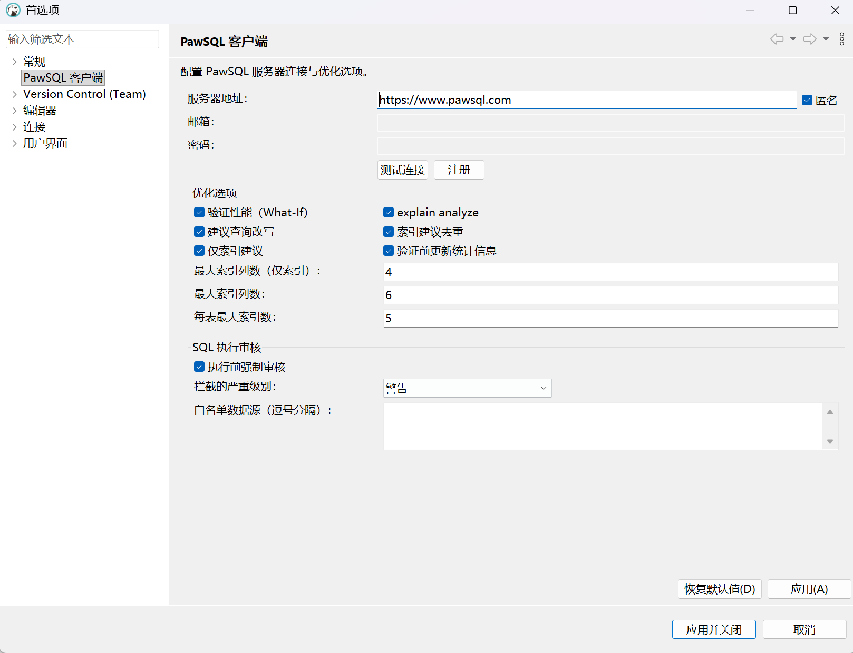Select the 用户界面 preferences category
The width and height of the screenshot is (853, 653).
click(x=45, y=143)
